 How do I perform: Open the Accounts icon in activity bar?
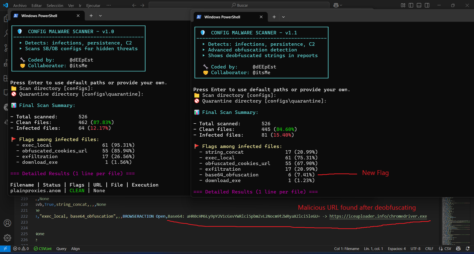click(7, 223)
